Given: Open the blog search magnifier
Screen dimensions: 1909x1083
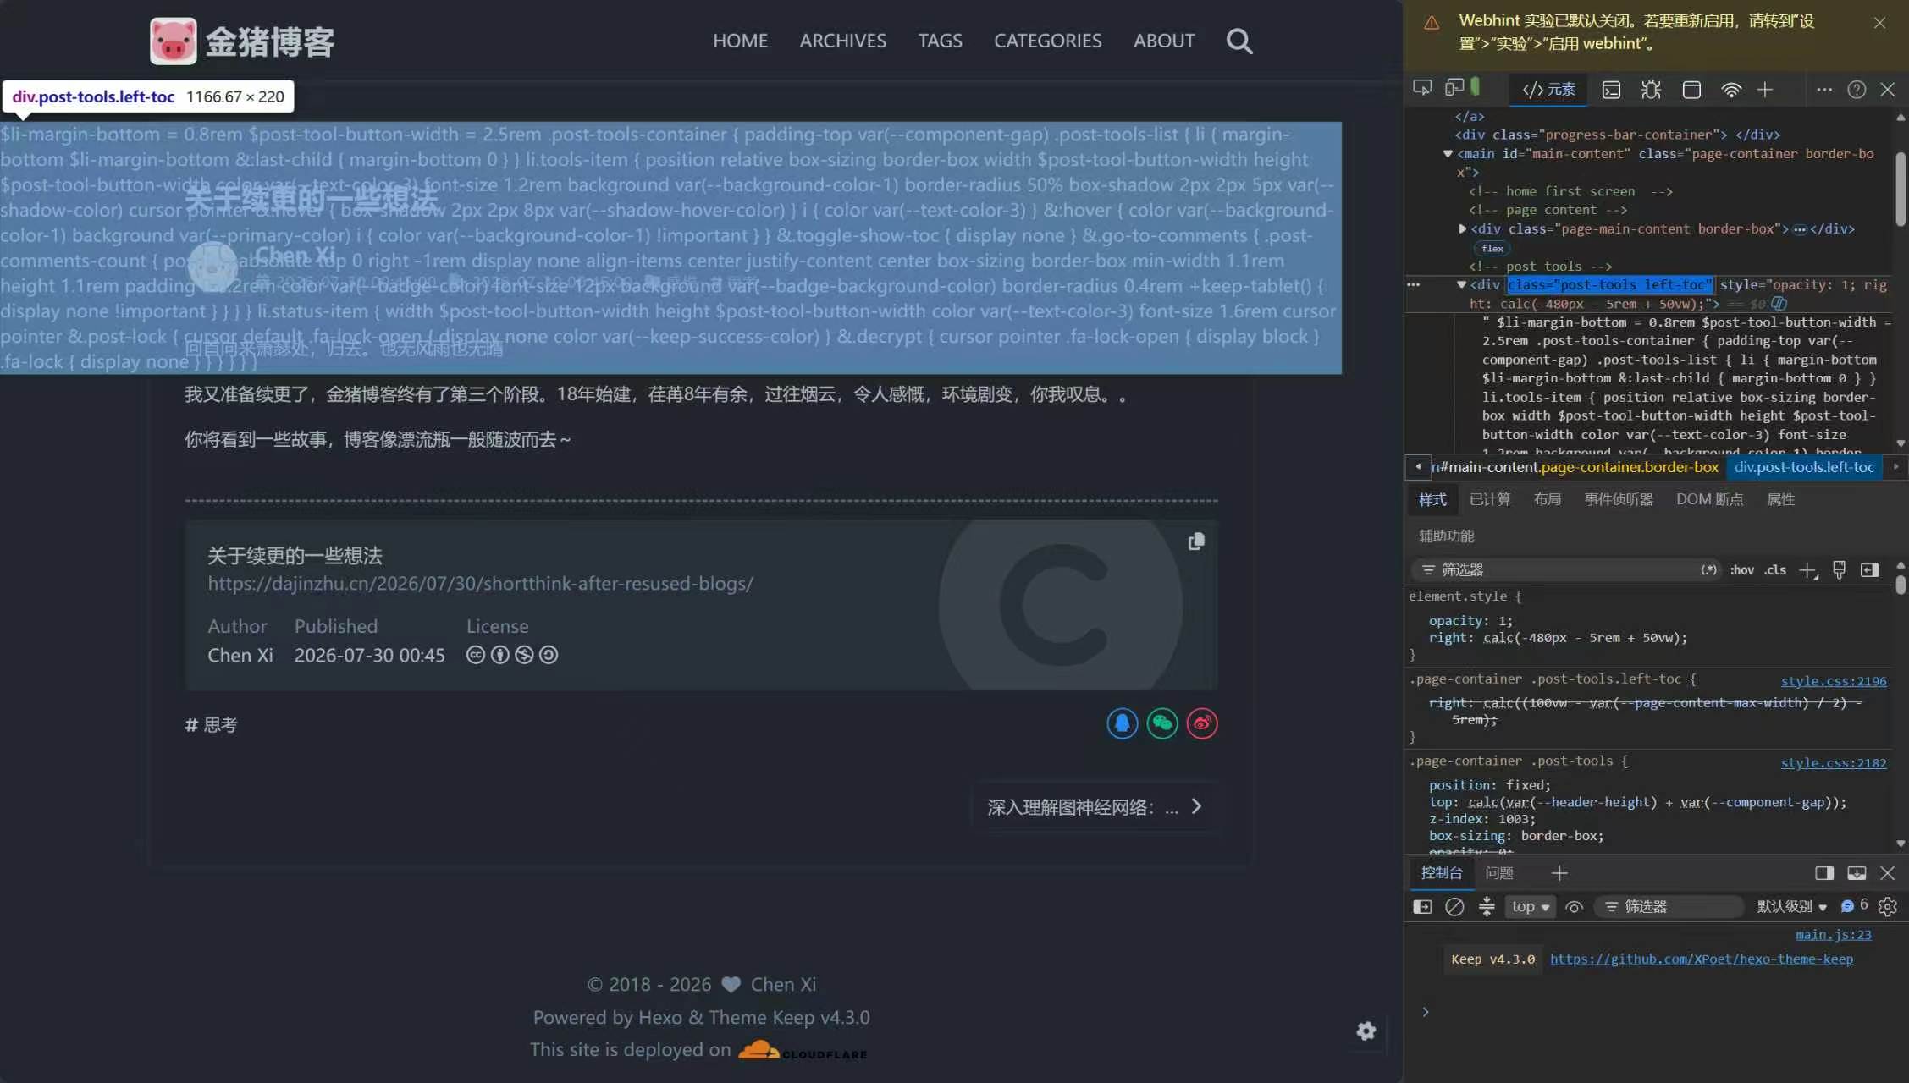Looking at the screenshot, I should (1239, 41).
